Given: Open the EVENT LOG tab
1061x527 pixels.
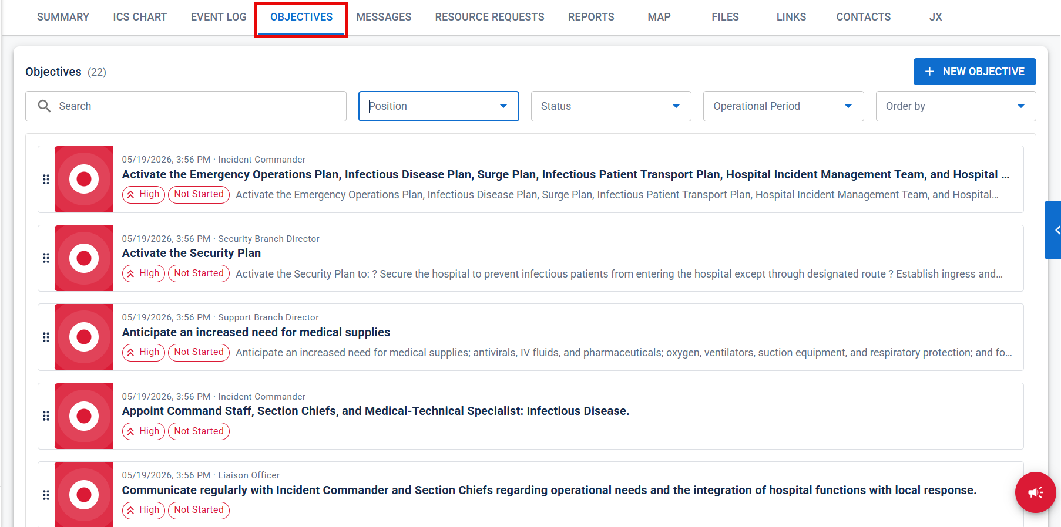Looking at the screenshot, I should pyautogui.click(x=219, y=17).
